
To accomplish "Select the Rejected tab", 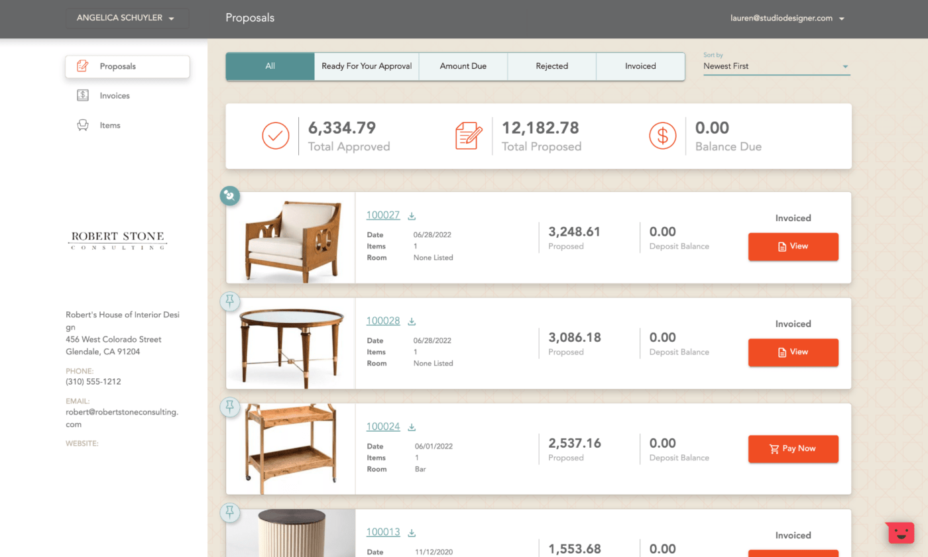I will point(552,66).
